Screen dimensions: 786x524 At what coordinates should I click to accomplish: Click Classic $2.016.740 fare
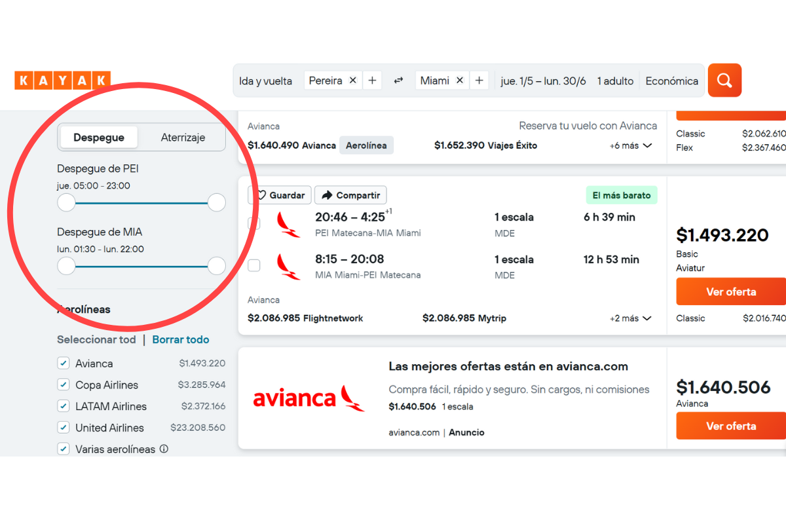coord(731,318)
